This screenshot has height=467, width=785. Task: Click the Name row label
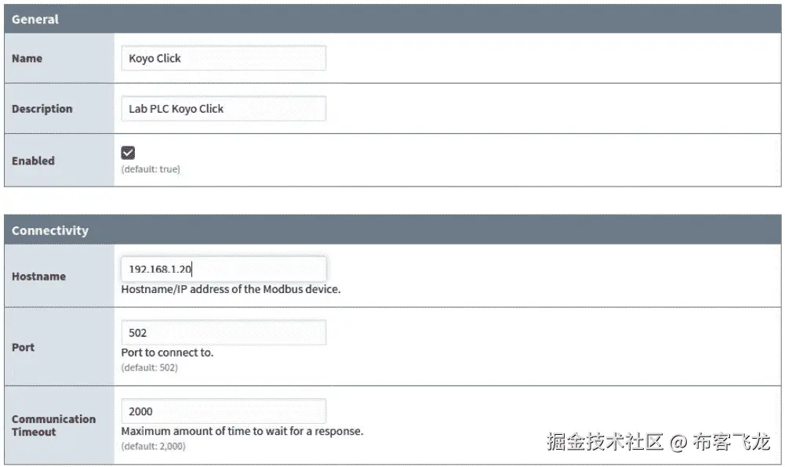26,58
